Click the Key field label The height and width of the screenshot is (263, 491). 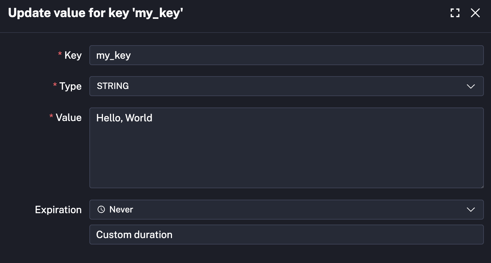pyautogui.click(x=73, y=55)
